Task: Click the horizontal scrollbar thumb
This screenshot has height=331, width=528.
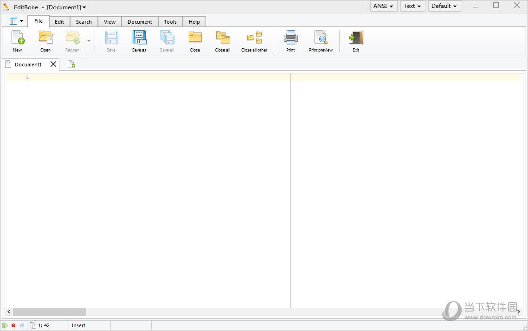Action: 50,312
